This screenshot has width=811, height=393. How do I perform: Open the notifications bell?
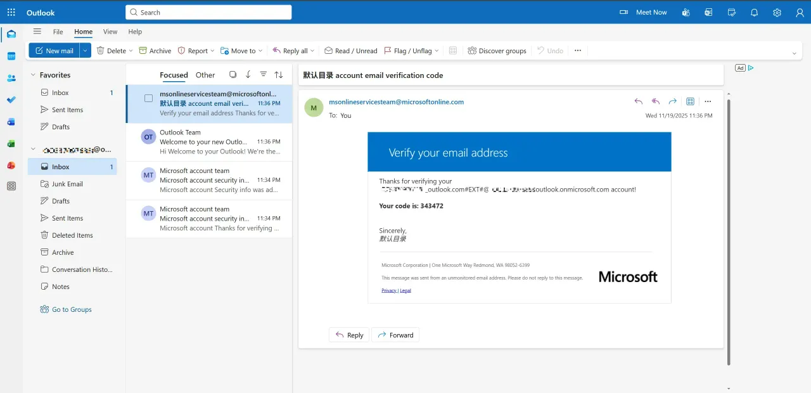click(x=754, y=12)
